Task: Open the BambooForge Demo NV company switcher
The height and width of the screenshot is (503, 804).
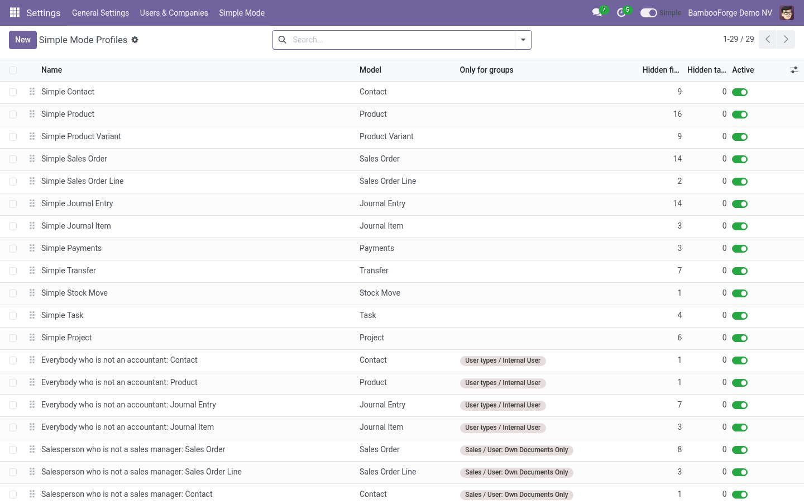Action: point(730,13)
